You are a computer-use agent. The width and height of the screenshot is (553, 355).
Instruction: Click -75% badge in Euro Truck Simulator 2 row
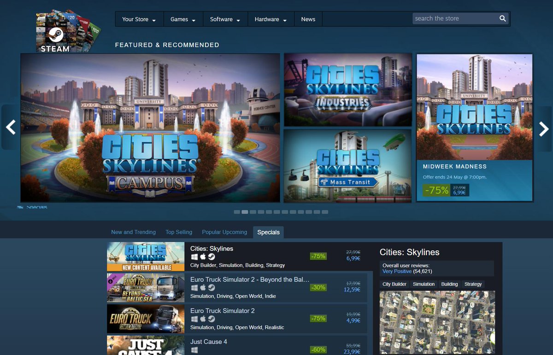pyautogui.click(x=318, y=319)
